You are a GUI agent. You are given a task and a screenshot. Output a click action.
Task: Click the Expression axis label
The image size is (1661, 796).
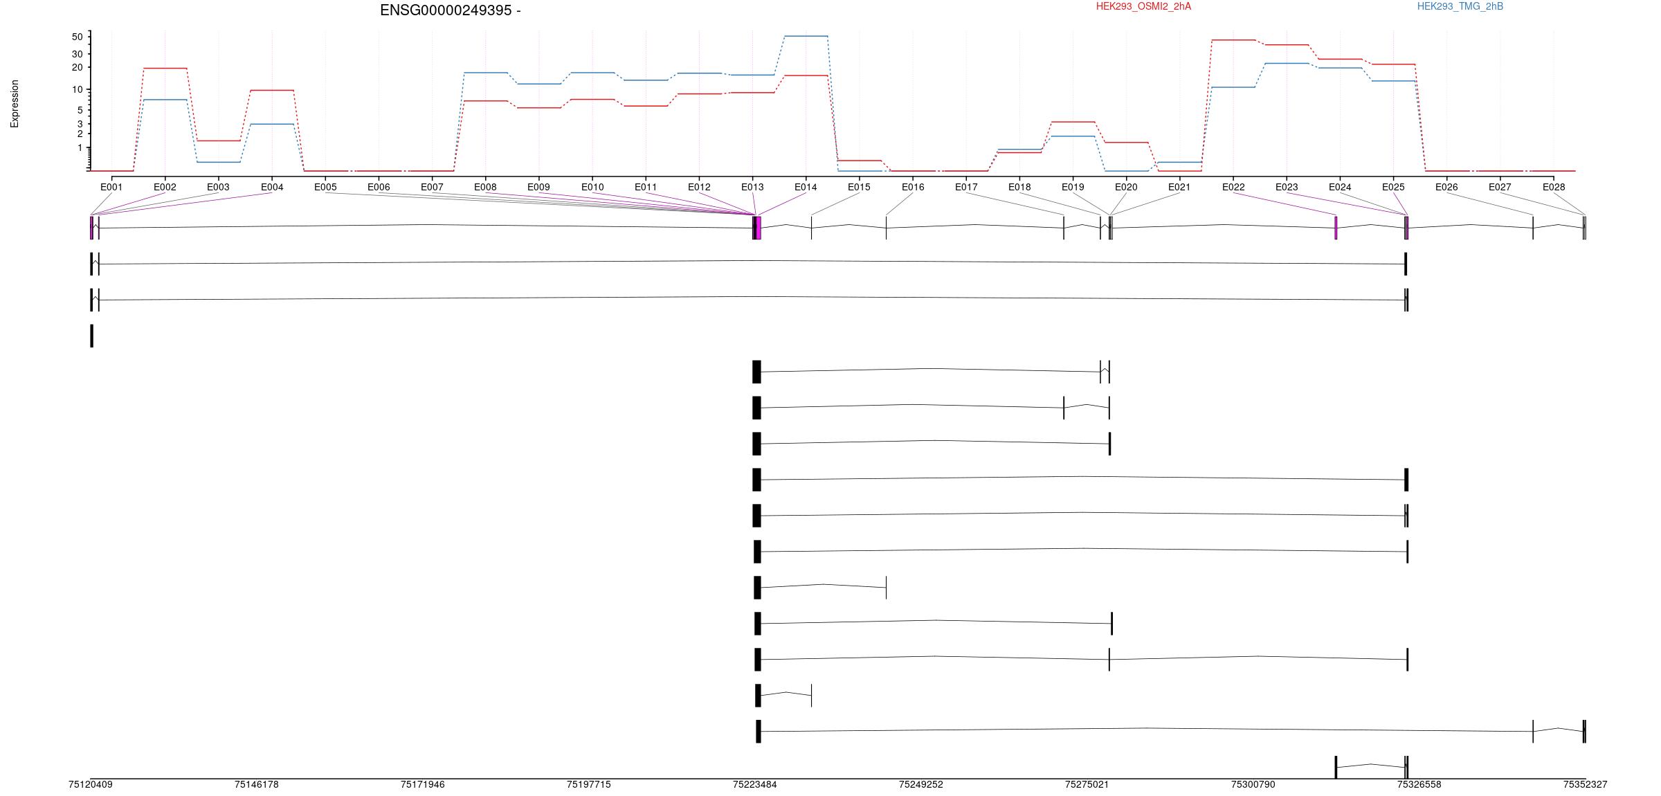click(x=15, y=104)
